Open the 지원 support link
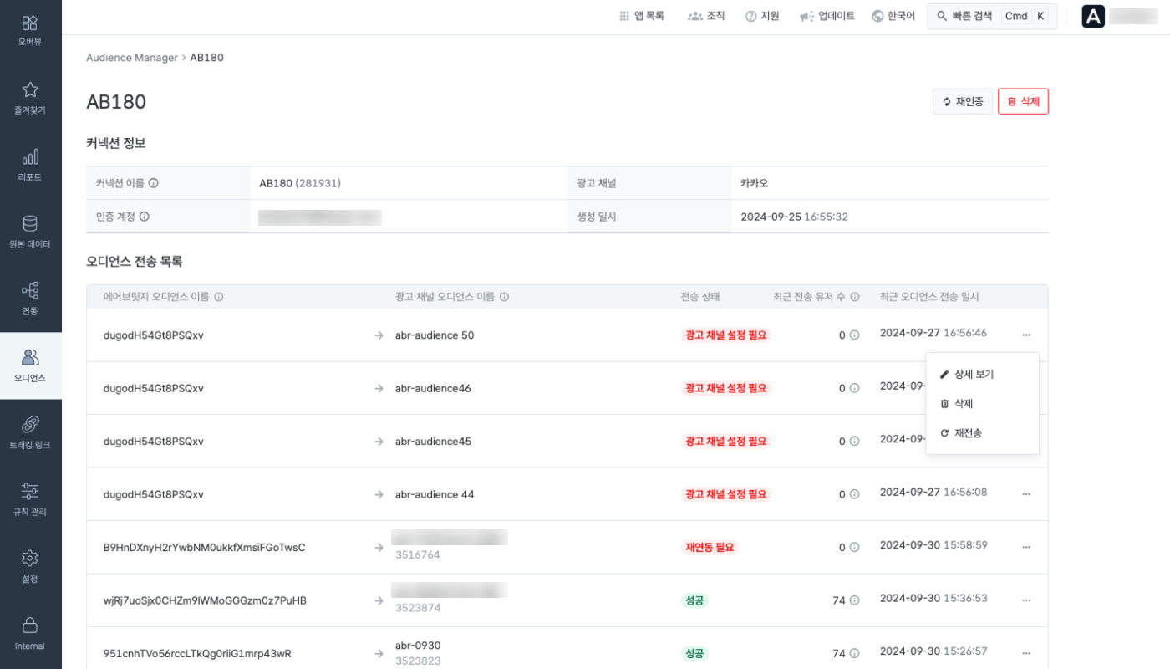1170x669 pixels. (x=762, y=16)
